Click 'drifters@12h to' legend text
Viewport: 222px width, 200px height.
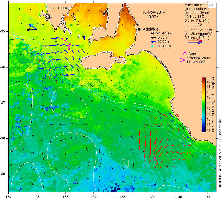coord(198,58)
